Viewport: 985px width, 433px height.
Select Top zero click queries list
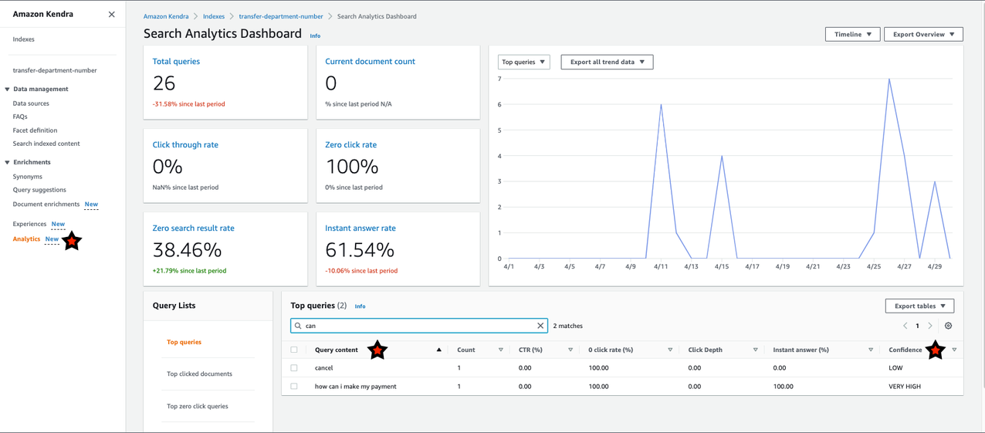197,406
